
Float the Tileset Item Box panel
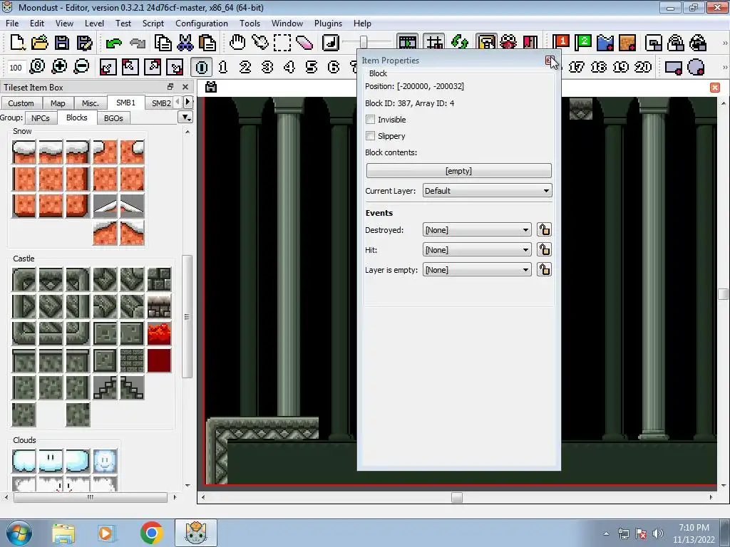(170, 87)
